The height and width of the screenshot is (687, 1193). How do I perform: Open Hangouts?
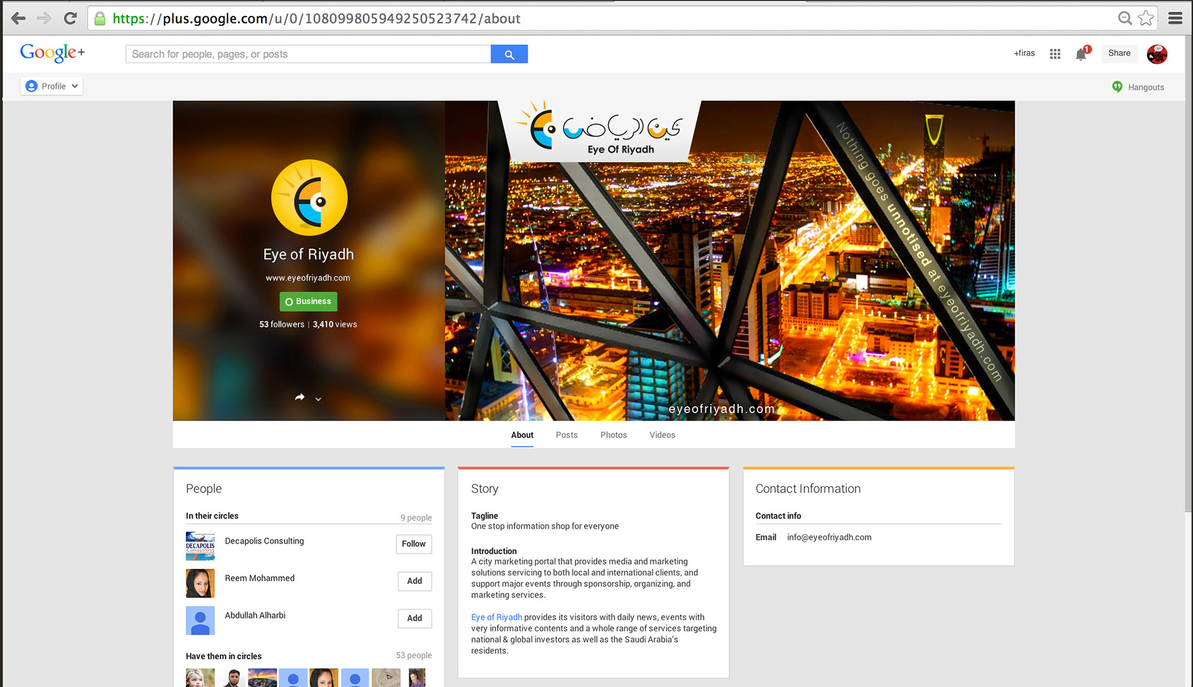click(x=1138, y=87)
